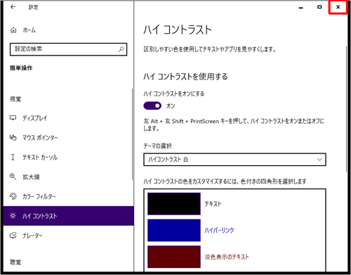Click the sidebar vertical scrollbar

point(133,134)
